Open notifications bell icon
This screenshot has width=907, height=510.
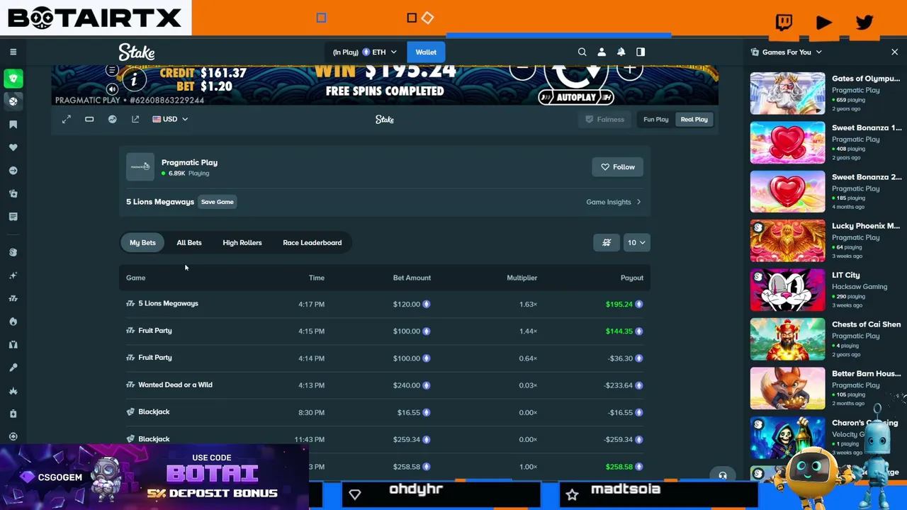(x=621, y=52)
